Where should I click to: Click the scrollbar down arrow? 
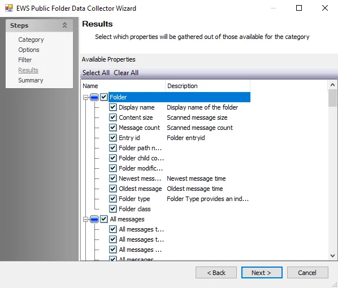pos(332,256)
